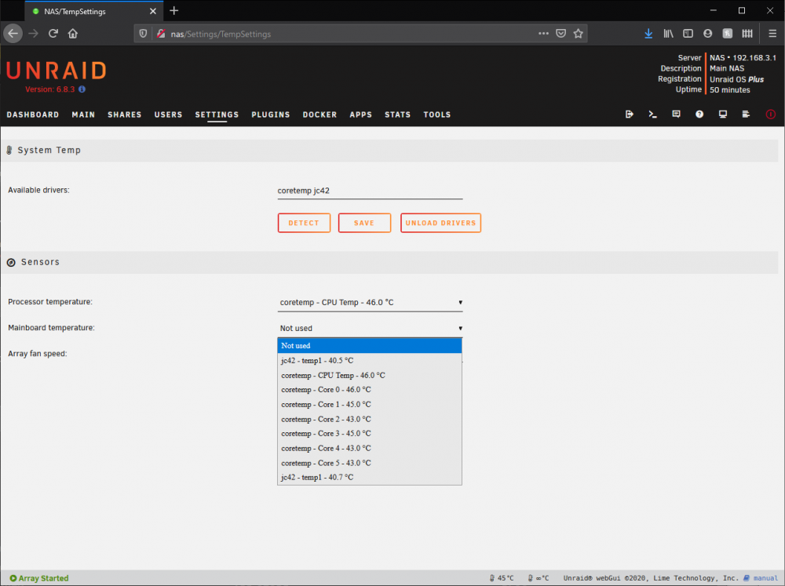Choose jc42 - temp1 - 40.7 °C option
785x586 pixels.
(x=370, y=478)
